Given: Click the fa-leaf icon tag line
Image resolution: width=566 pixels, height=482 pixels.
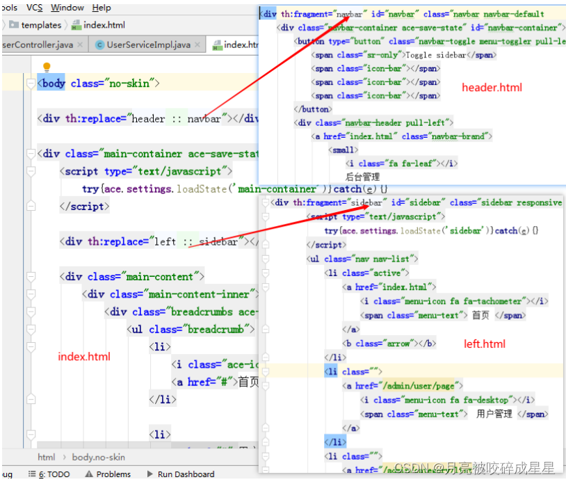Looking at the screenshot, I should (402, 163).
